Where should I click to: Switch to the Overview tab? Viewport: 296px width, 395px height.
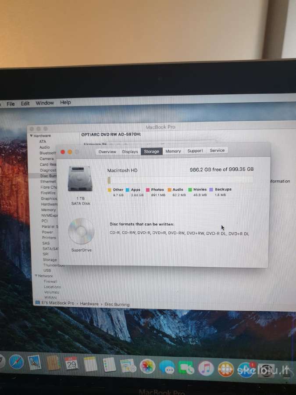coord(107,152)
